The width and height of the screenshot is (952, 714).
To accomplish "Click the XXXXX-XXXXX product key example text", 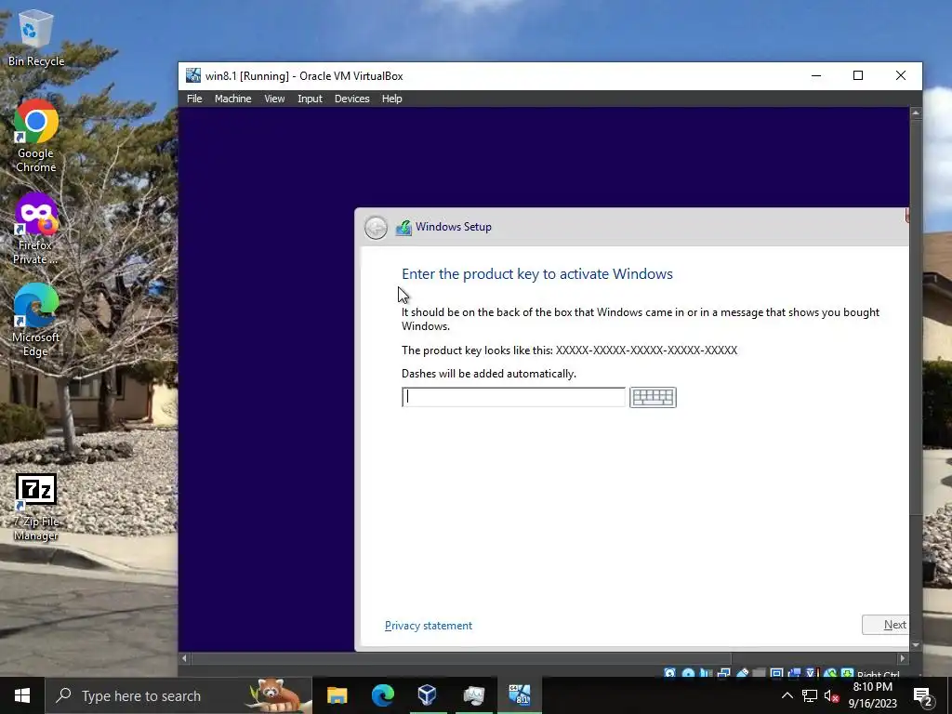I will click(x=646, y=350).
